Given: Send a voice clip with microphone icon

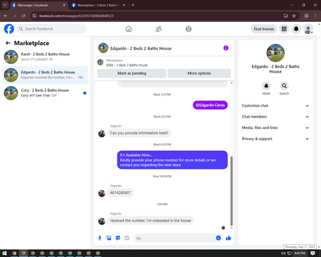Looking at the screenshot, I should coord(100,238).
